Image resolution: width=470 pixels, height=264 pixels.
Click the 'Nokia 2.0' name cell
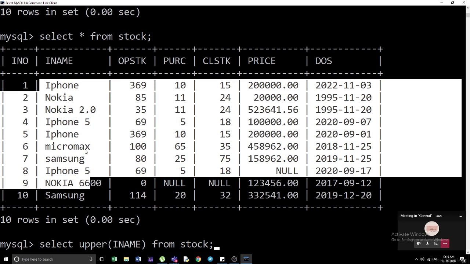coord(70,110)
